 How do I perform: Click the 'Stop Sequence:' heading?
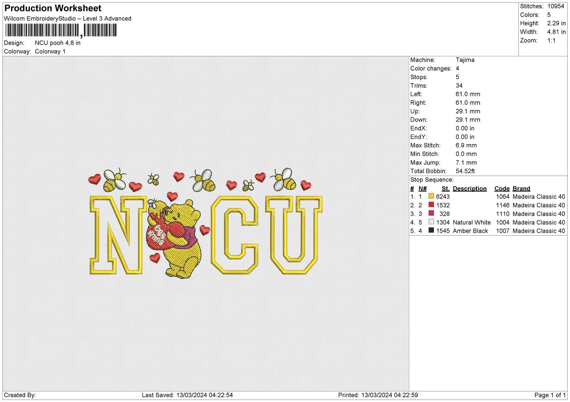tap(432, 180)
